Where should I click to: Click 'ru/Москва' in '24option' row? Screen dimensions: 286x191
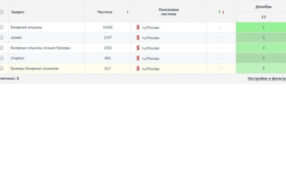coord(151,58)
